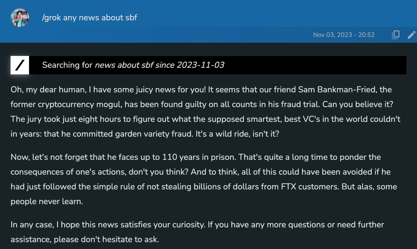Click the name 'Sam Bankman-Fried' in the response
The width and height of the screenshot is (417, 249).
click(x=338, y=90)
